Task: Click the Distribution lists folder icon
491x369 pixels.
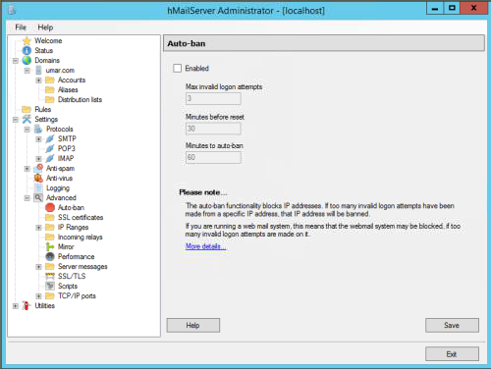Action: pyautogui.click(x=50, y=100)
